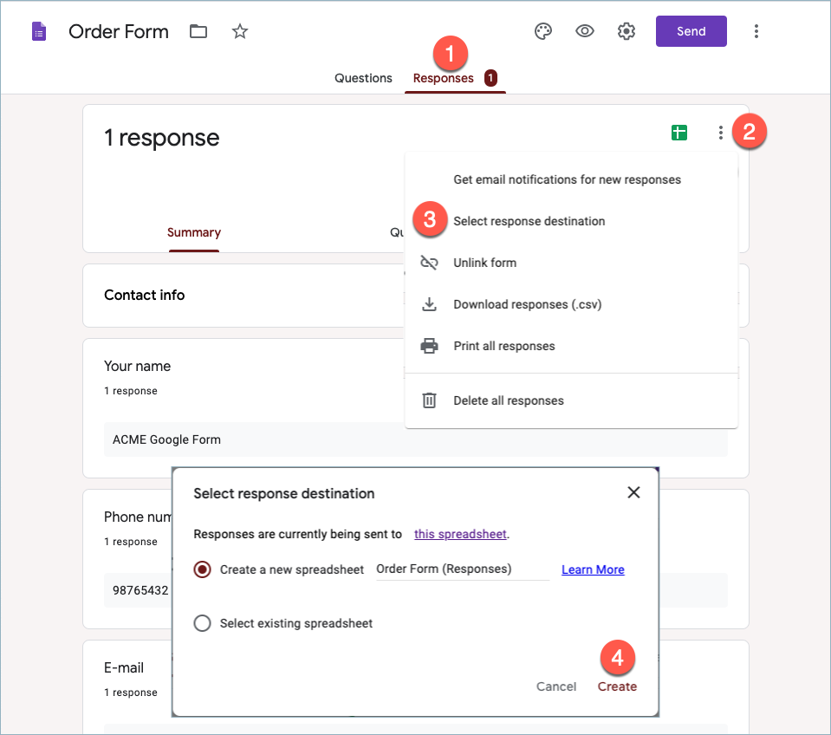Click the Contact info section heading

tap(144, 296)
